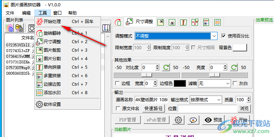Image resolution: width=274 pixels, height=137 pixels.
Task: Click the 限制宽度 spinner arrows
Action: pyautogui.click(x=149, y=47)
